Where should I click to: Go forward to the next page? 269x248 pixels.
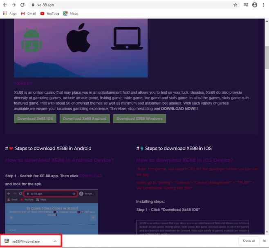pyautogui.click(x=14, y=5)
